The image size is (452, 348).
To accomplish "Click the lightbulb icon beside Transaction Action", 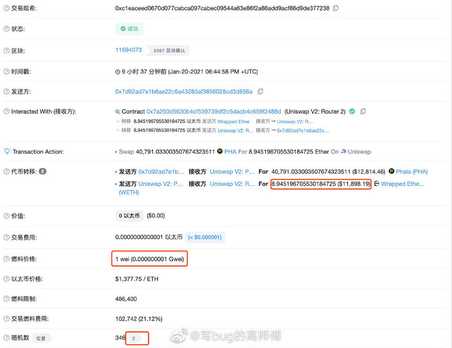I will (x=7, y=151).
